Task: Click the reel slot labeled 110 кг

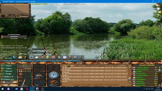Action: (x=39, y=75)
